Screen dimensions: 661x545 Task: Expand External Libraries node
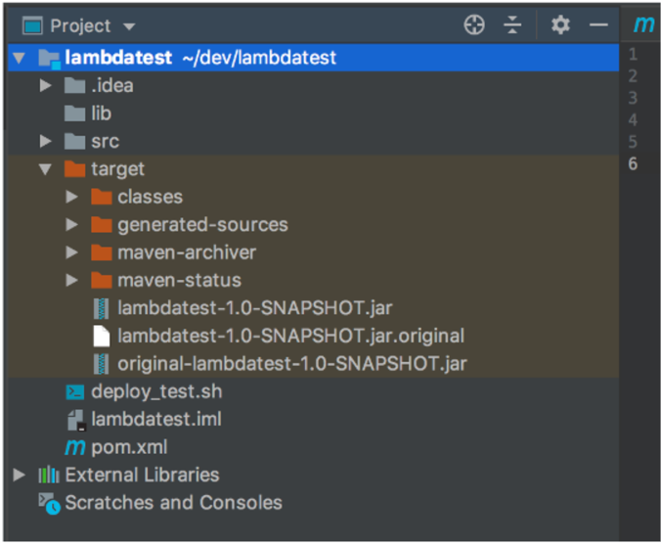(x=19, y=476)
